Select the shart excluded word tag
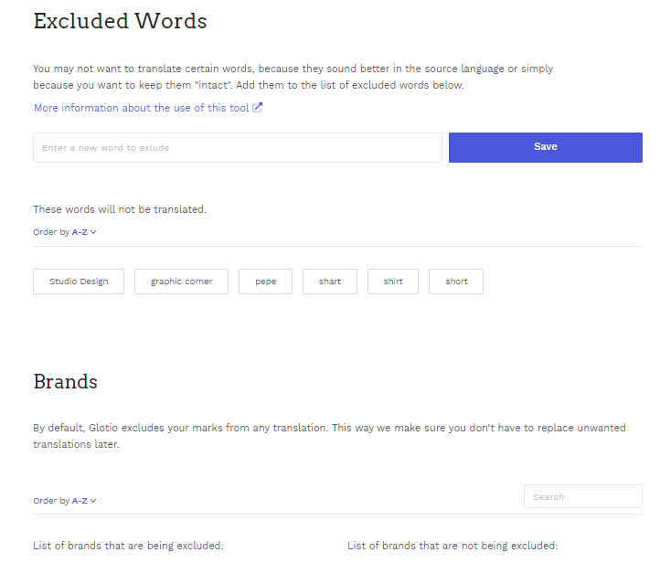The image size is (660, 563). [330, 281]
